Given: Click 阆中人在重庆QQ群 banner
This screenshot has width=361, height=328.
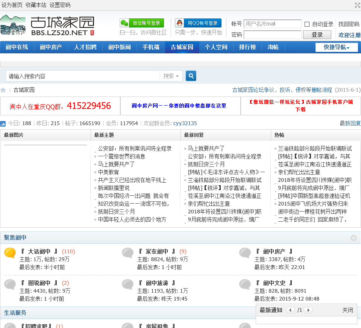Looking at the screenshot, I should [60, 106].
